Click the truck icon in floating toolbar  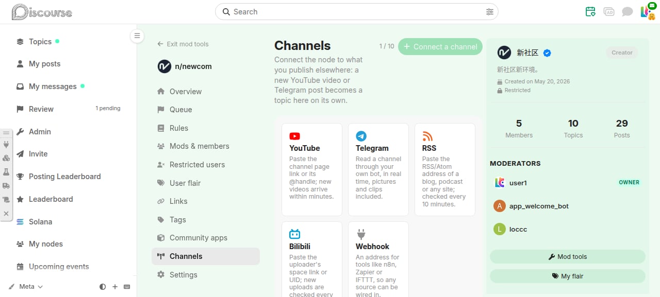coord(6,186)
